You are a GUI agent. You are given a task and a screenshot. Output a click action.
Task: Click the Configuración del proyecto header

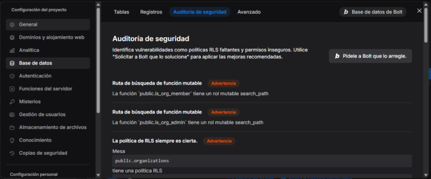[39, 10]
